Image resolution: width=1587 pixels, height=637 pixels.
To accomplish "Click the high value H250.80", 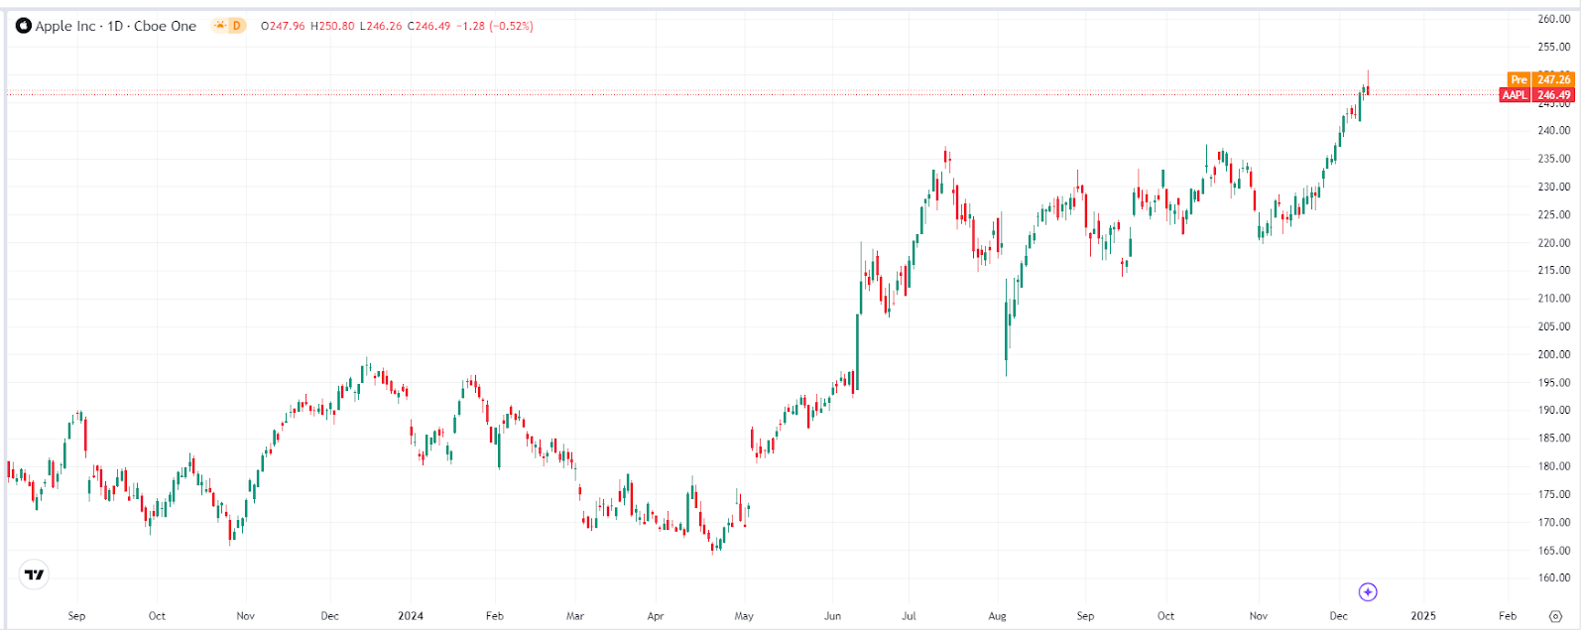I will click(x=332, y=26).
